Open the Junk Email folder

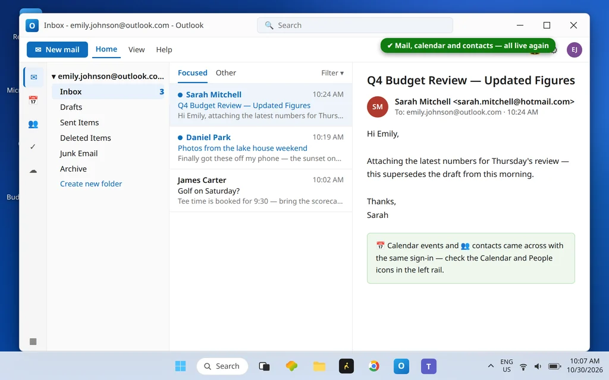[108, 154]
